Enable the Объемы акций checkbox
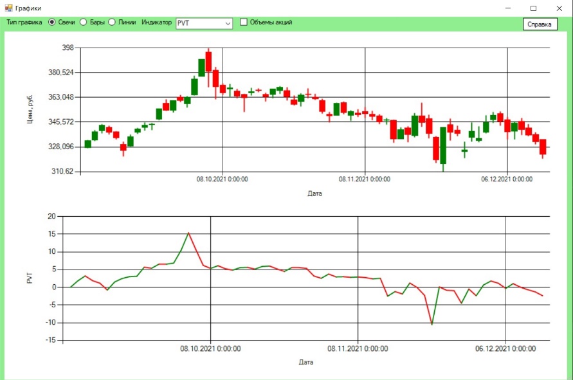The width and height of the screenshot is (573, 380). point(244,23)
